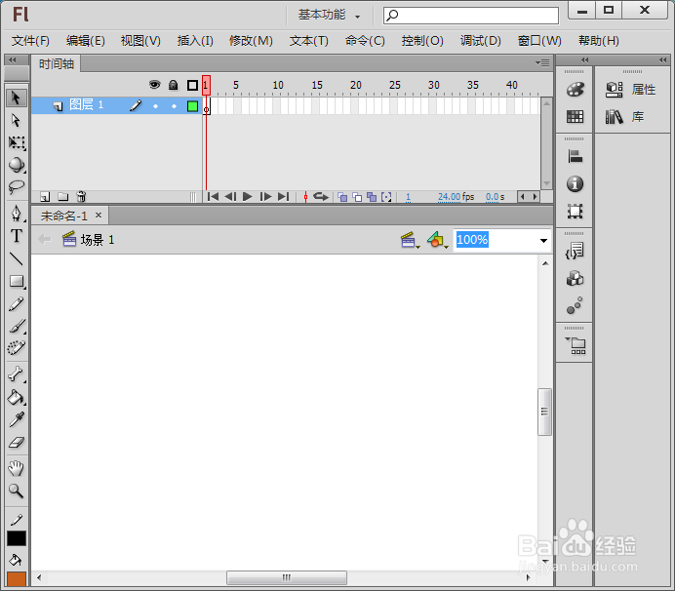Select the Eyedropper tool
Screen dimensions: 675x591
pos(17,419)
